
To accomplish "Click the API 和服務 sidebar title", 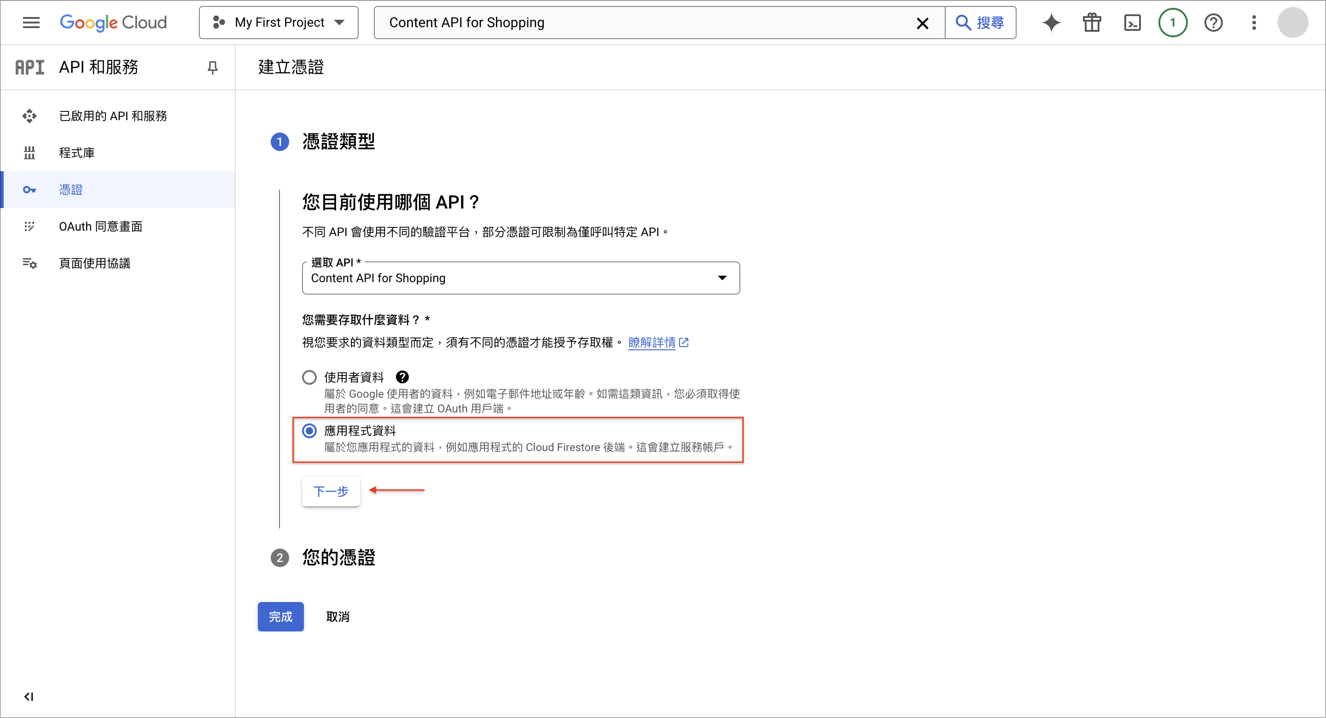I will point(99,67).
